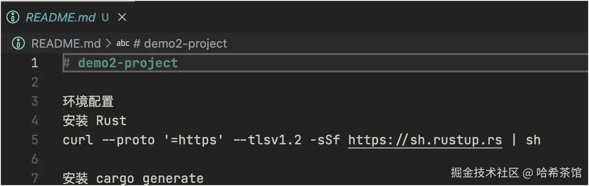Screen dimensions: 589x186
Task: Click line number 7 in the gutter
Action: click(34, 178)
